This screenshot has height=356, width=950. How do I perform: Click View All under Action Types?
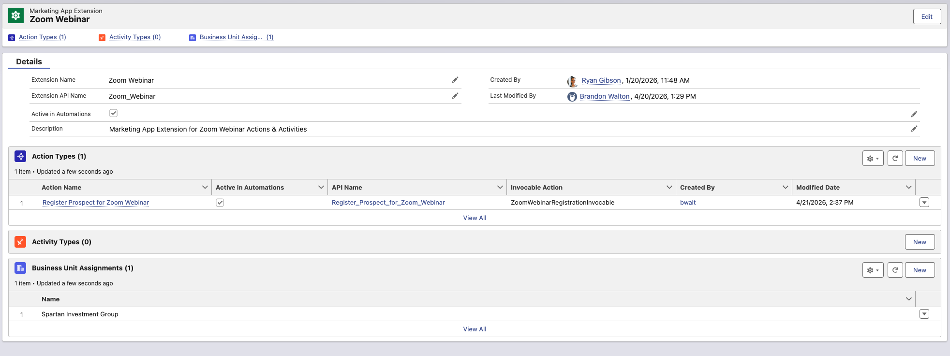point(475,218)
